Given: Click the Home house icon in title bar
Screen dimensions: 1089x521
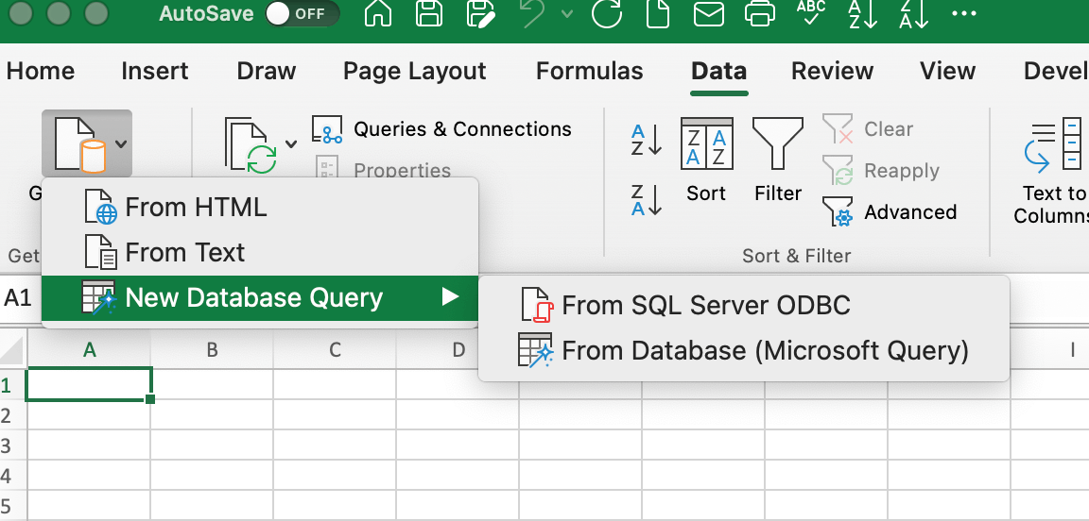Looking at the screenshot, I should coord(378,14).
